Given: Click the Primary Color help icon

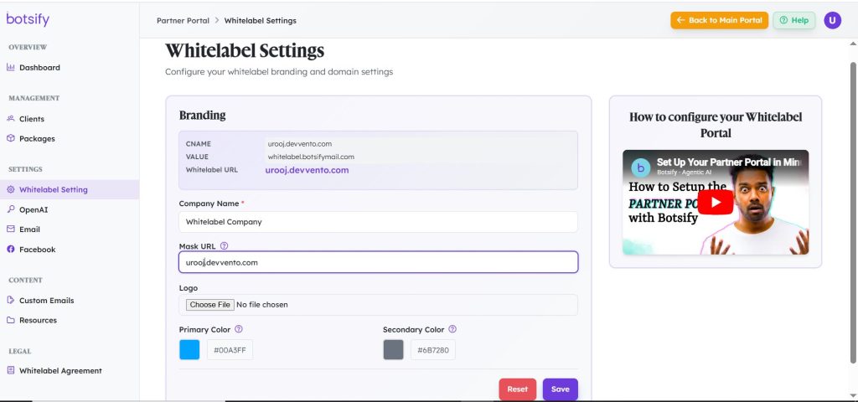Looking at the screenshot, I should coord(239,329).
